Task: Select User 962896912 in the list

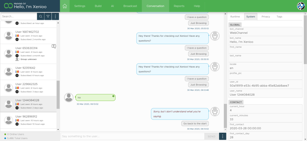Action: [28, 120]
